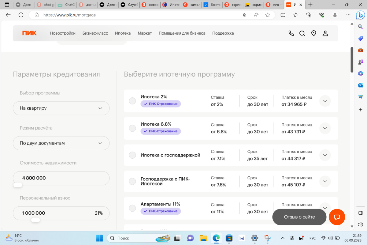Image resolution: width=367 pixels, height=245 pixels.
Task: Click weather widget 14°C in taskbar
Action: 22,238
